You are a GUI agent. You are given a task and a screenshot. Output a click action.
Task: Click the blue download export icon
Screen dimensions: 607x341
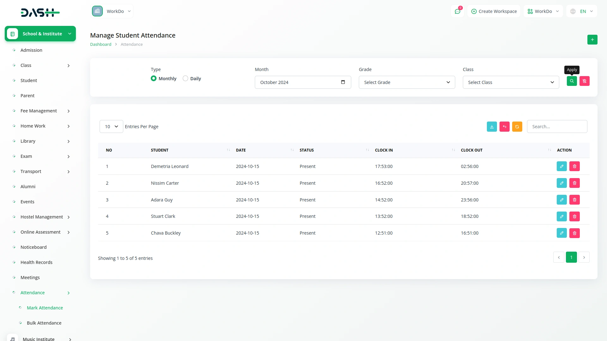[492, 127]
